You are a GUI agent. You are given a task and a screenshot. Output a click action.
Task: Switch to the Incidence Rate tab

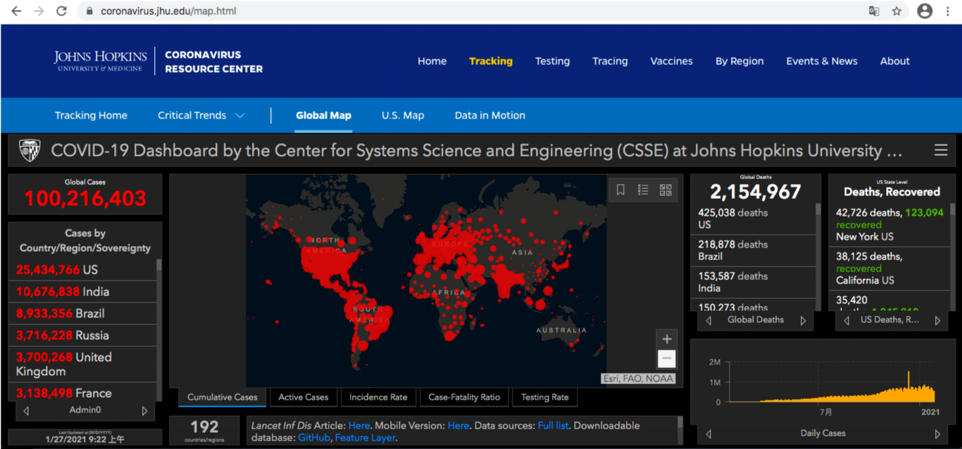(x=378, y=398)
